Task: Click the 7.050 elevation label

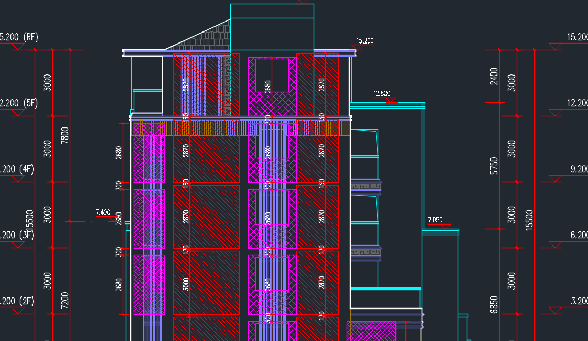Action: click(435, 219)
